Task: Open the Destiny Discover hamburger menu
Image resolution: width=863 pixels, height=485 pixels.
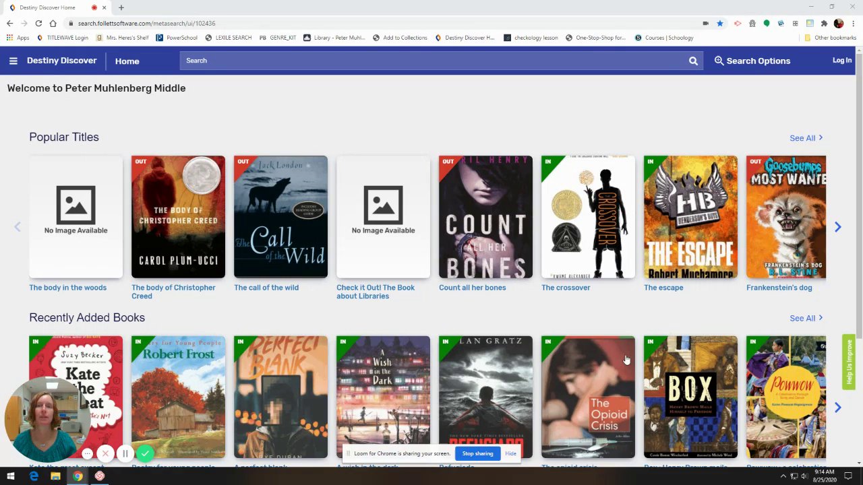Action: 13,61
